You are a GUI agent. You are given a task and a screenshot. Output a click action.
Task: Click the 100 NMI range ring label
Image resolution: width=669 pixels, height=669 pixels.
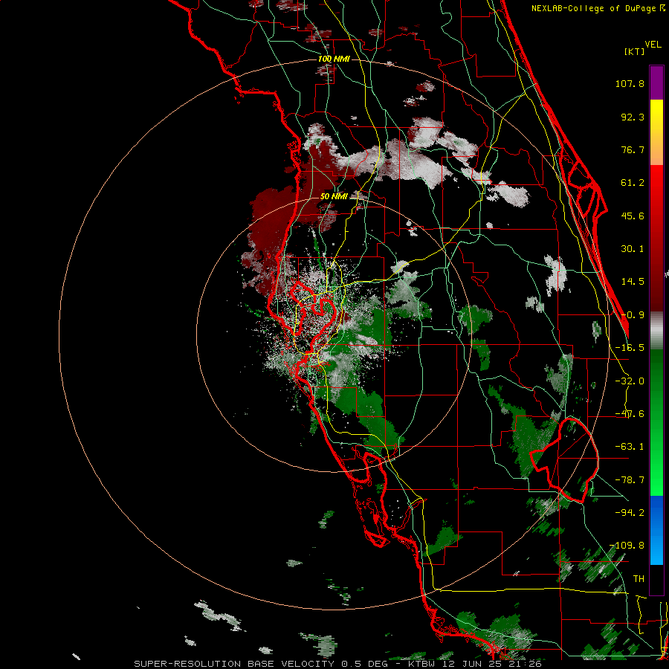[334, 59]
